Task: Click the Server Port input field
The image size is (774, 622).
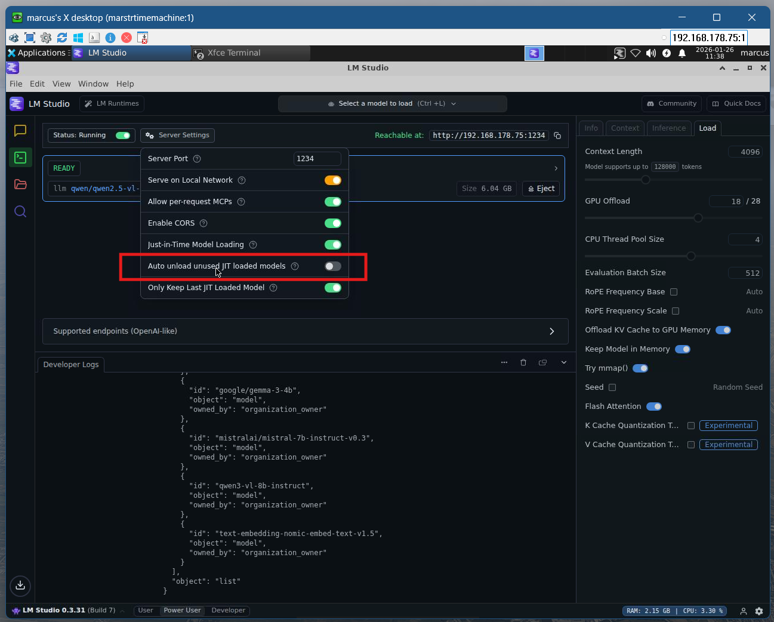Action: click(x=317, y=159)
